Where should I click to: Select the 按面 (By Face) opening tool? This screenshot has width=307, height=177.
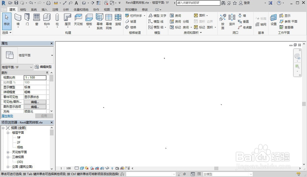(x=223, y=21)
